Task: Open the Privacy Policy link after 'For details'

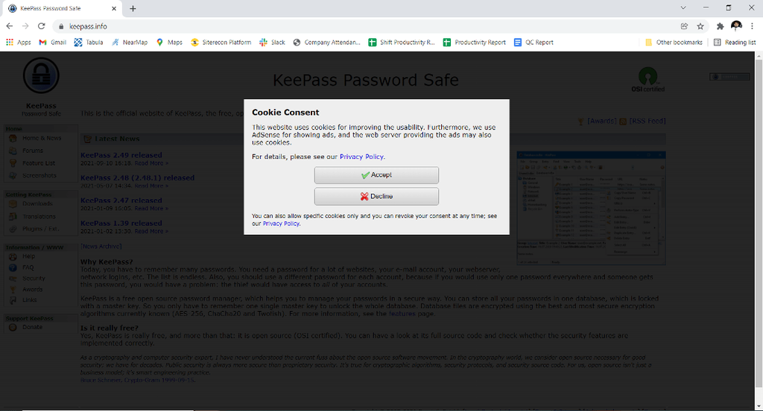Action: [x=361, y=157]
